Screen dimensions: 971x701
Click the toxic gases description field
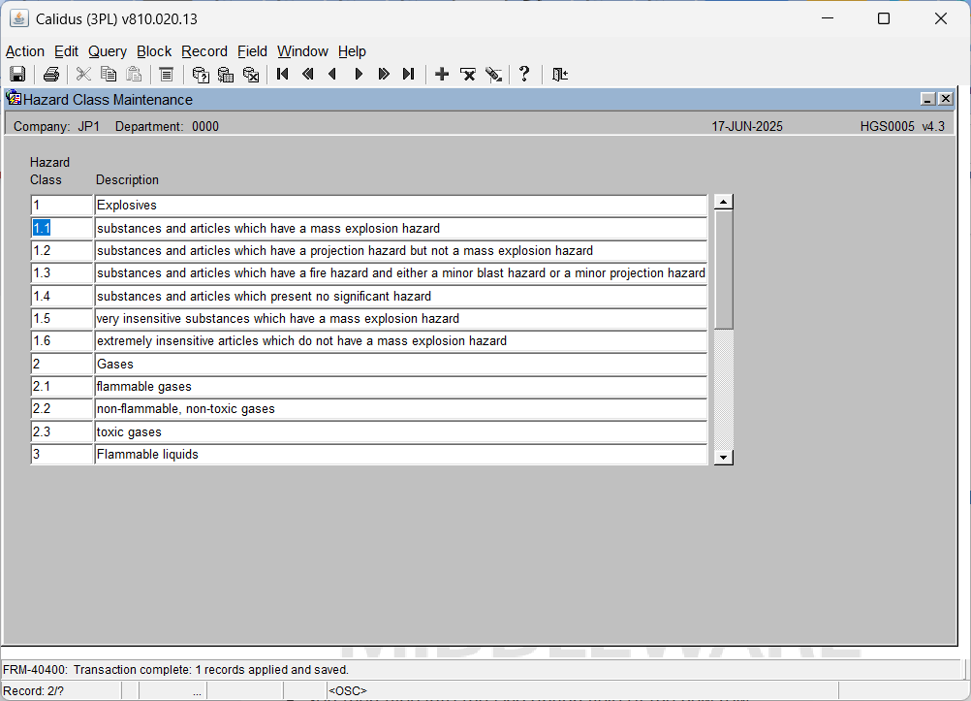tap(400, 431)
